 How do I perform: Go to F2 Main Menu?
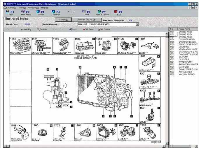click(x=26, y=13)
